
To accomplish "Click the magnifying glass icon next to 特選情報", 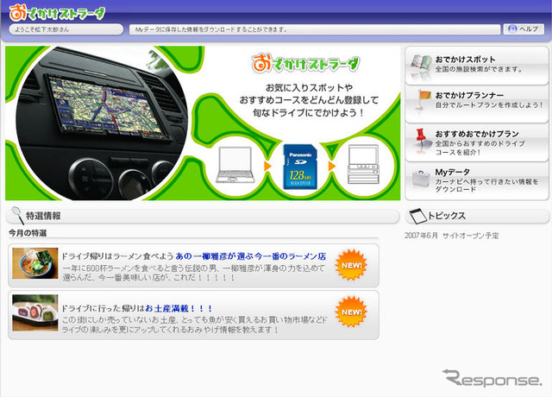I will click(16, 216).
